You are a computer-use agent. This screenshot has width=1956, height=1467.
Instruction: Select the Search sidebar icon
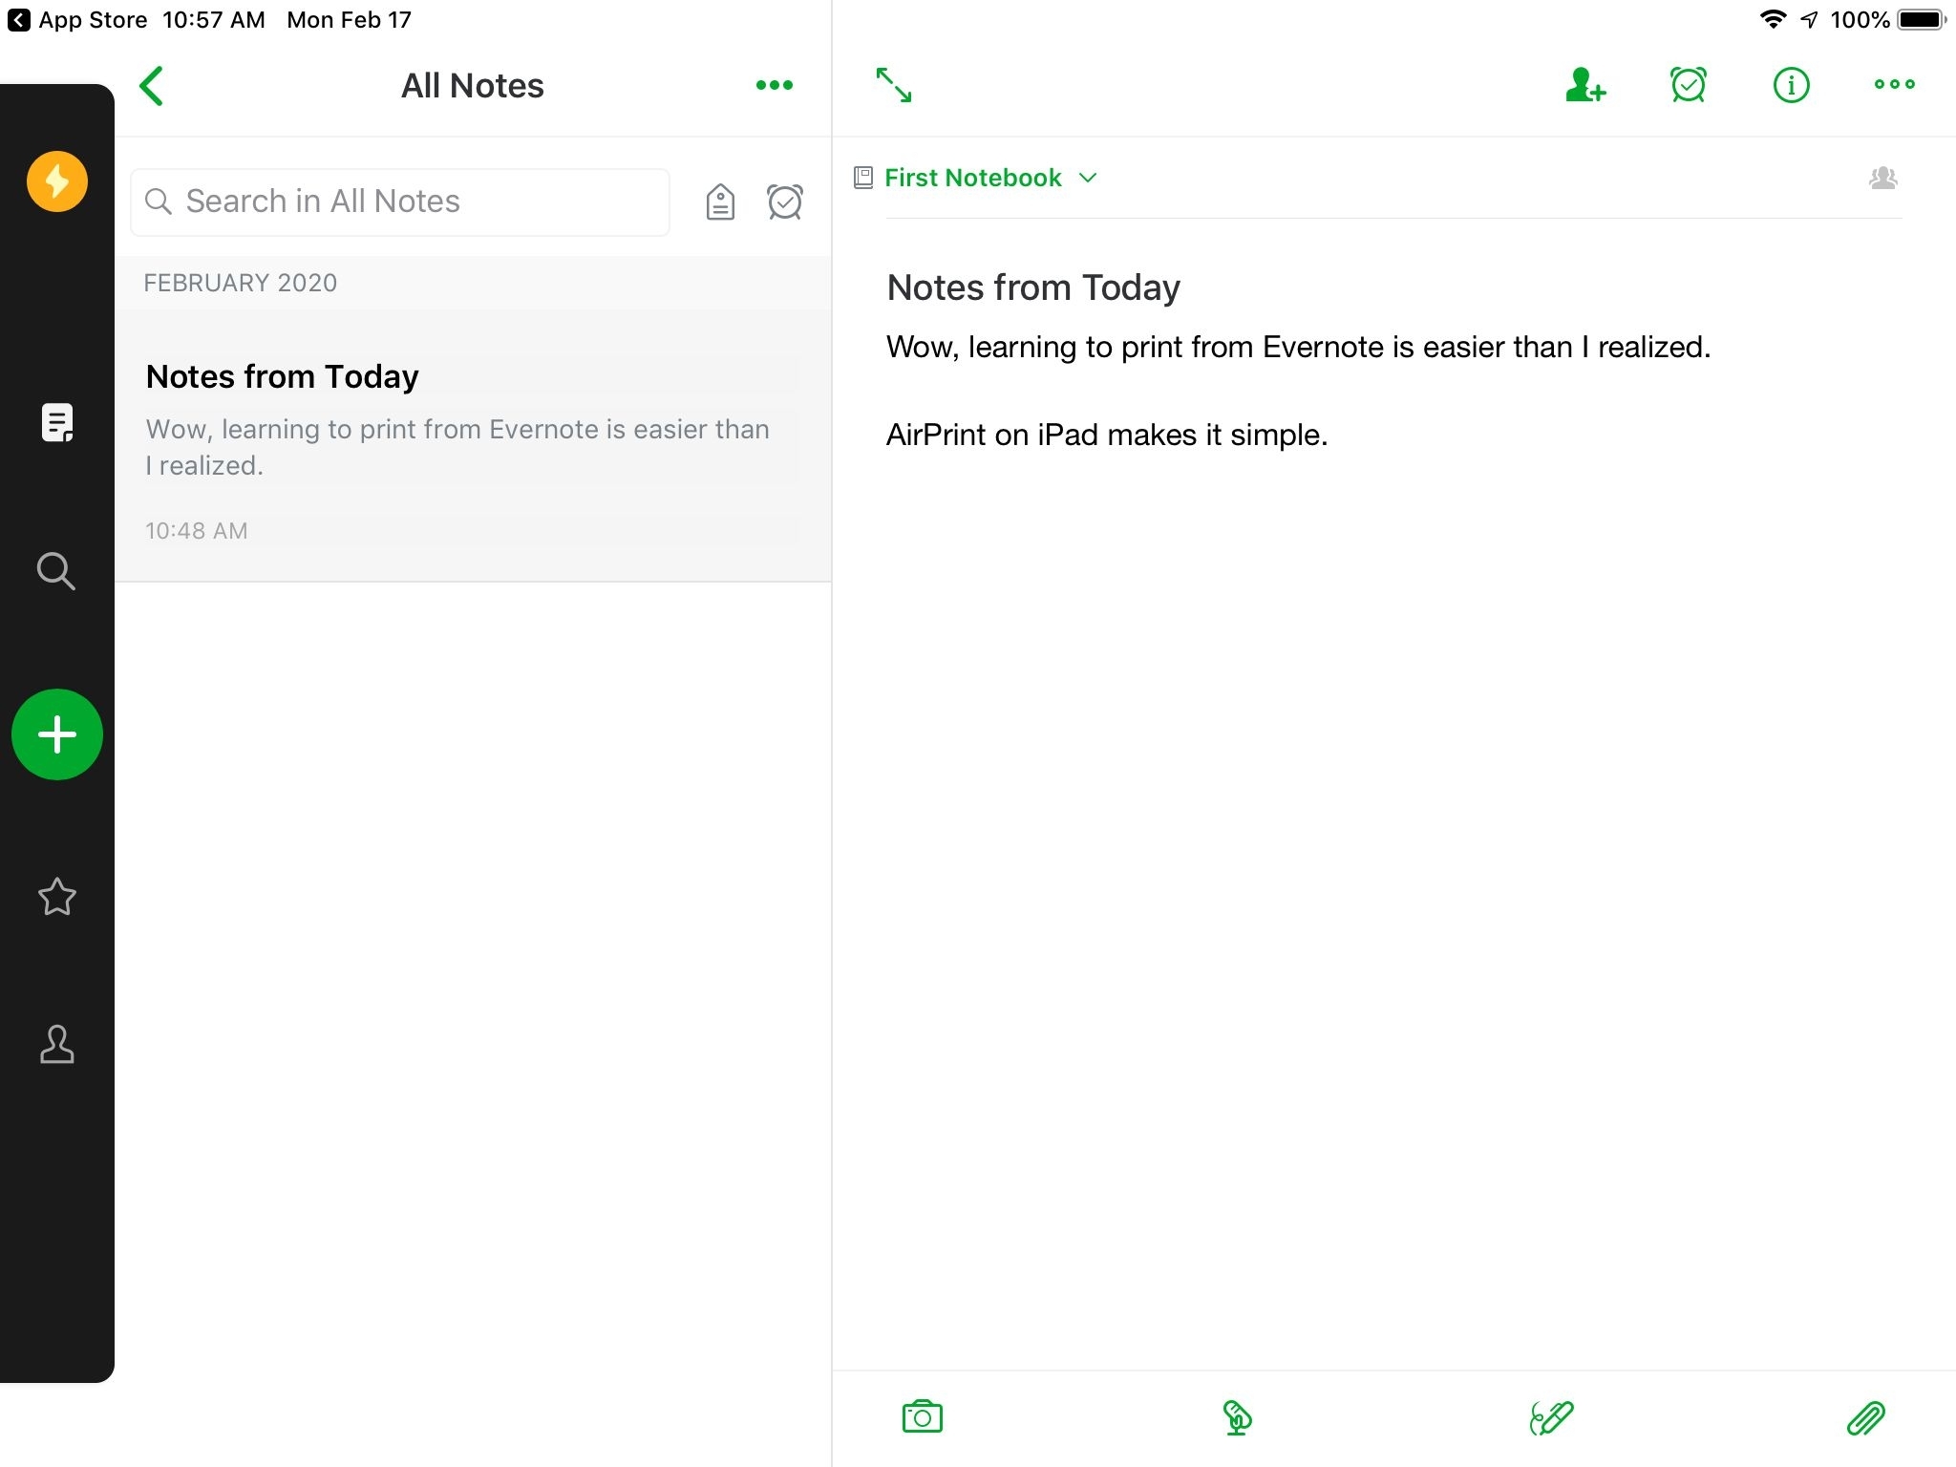[57, 570]
